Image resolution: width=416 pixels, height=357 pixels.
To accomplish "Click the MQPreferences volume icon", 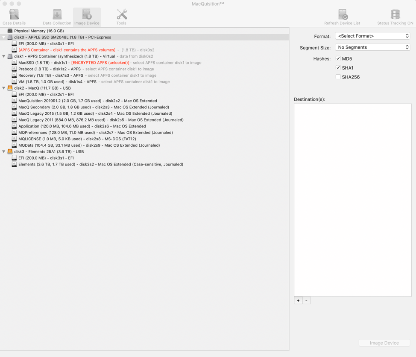I will [x=15, y=133].
